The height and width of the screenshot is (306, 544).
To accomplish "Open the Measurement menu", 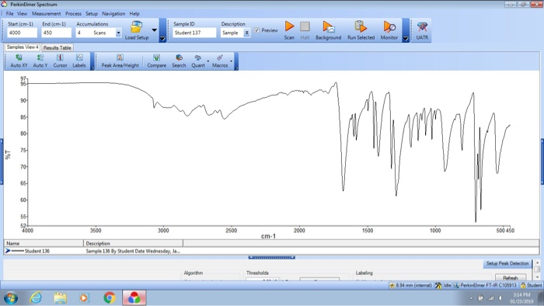I will pos(46,13).
